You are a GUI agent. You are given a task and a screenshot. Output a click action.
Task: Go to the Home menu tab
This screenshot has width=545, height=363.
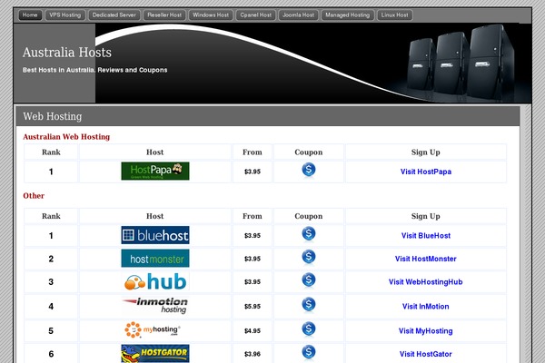tap(30, 15)
